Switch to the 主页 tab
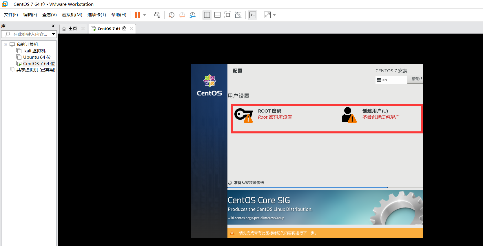This screenshot has height=246, width=483. 73,28
